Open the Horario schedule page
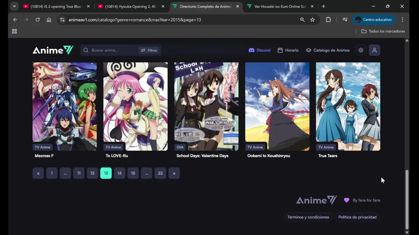The height and width of the screenshot is (235, 419). 288,50
